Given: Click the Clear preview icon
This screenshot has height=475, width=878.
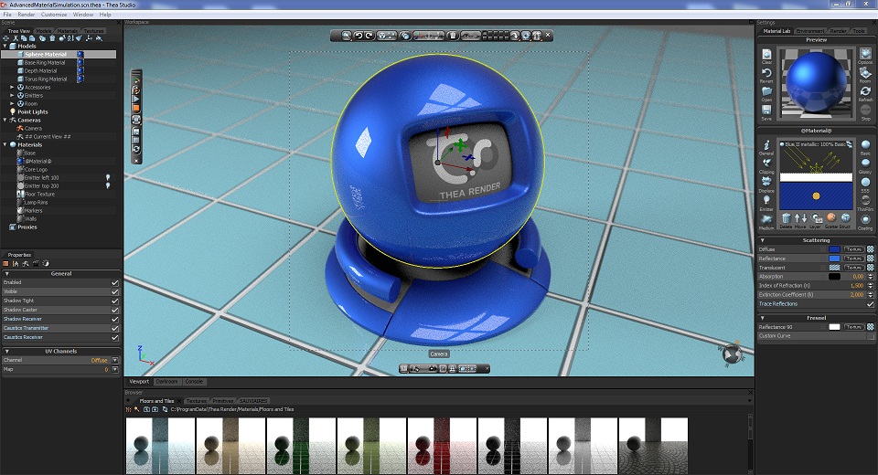Looking at the screenshot, I should pyautogui.click(x=766, y=54).
